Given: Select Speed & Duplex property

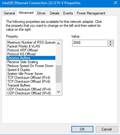Looking at the screenshot, I should [x=31, y=70].
